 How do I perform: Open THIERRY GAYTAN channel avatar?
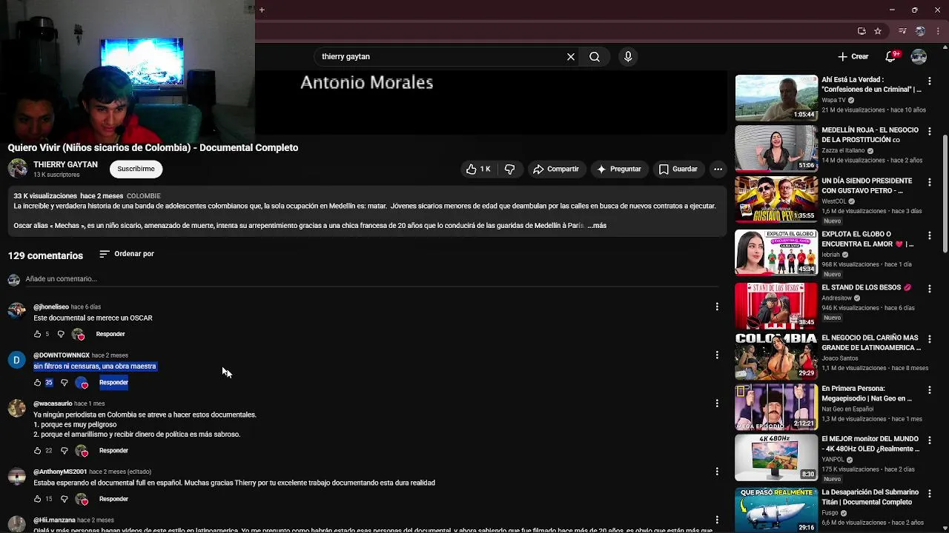(x=17, y=169)
